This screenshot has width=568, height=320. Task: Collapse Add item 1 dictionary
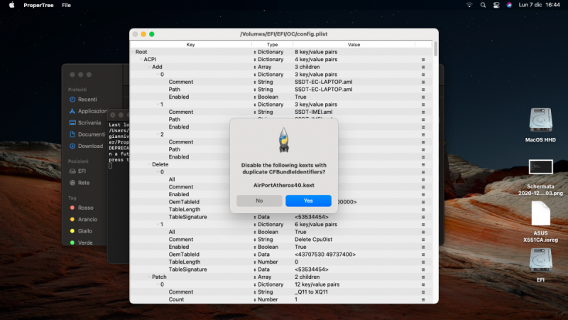click(x=158, y=105)
